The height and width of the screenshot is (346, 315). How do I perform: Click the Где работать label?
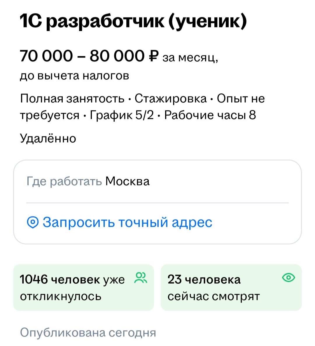click(x=64, y=181)
